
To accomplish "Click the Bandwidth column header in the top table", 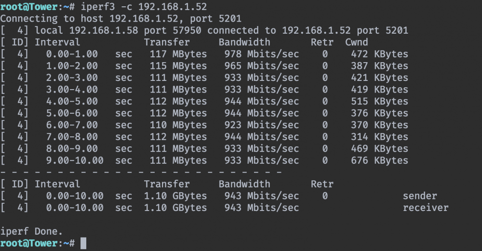I will pyautogui.click(x=244, y=42).
